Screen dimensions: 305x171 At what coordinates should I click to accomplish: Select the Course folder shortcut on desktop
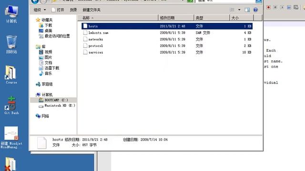pyautogui.click(x=11, y=75)
